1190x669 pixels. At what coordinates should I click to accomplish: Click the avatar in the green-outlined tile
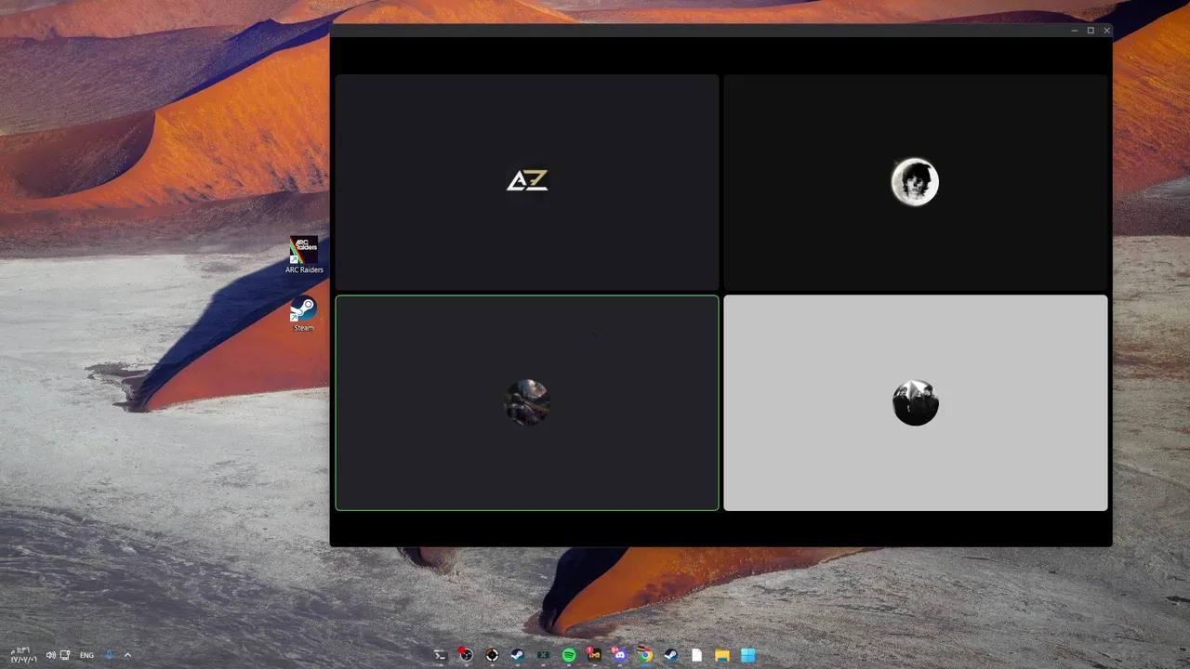(527, 402)
